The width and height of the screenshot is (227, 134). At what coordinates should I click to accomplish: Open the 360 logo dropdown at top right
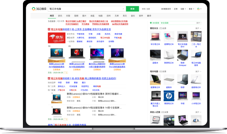[199, 9]
